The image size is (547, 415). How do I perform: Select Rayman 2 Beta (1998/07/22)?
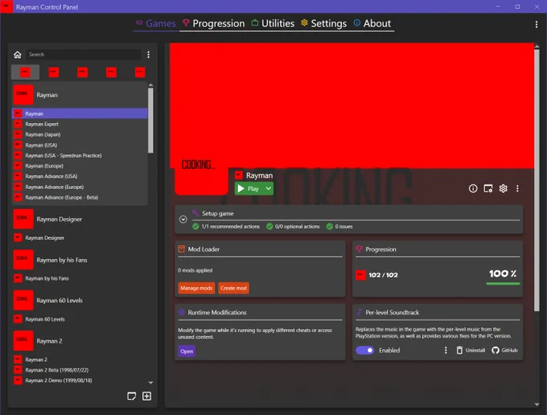click(x=80, y=370)
